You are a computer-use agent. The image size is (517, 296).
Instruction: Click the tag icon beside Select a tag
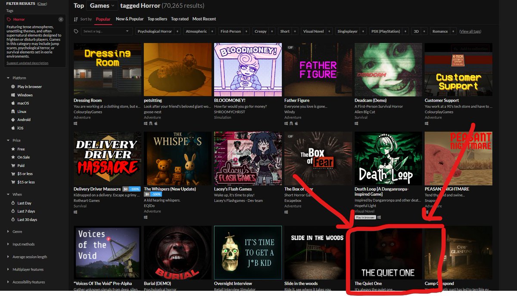(x=76, y=31)
